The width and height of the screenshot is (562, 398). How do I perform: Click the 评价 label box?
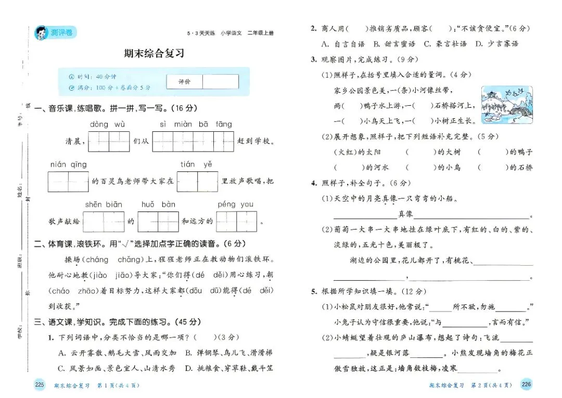point(185,82)
